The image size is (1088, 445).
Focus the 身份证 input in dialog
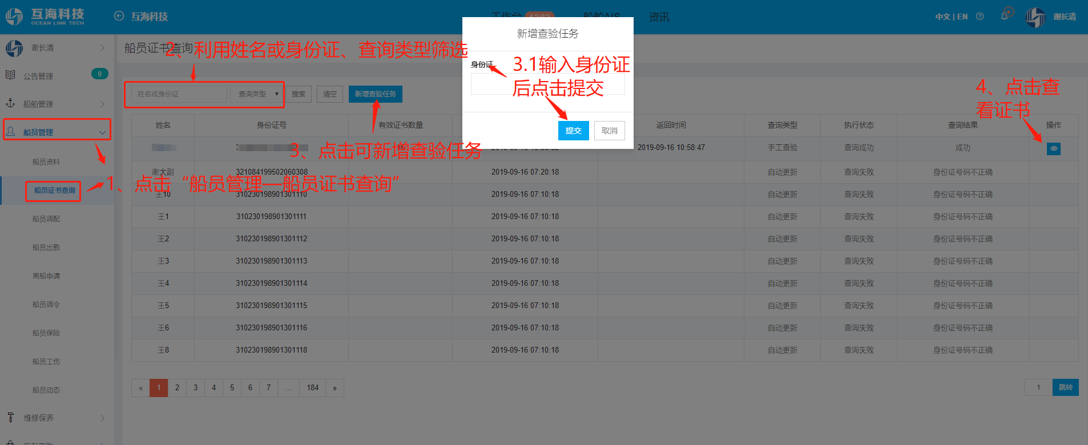[x=548, y=84]
